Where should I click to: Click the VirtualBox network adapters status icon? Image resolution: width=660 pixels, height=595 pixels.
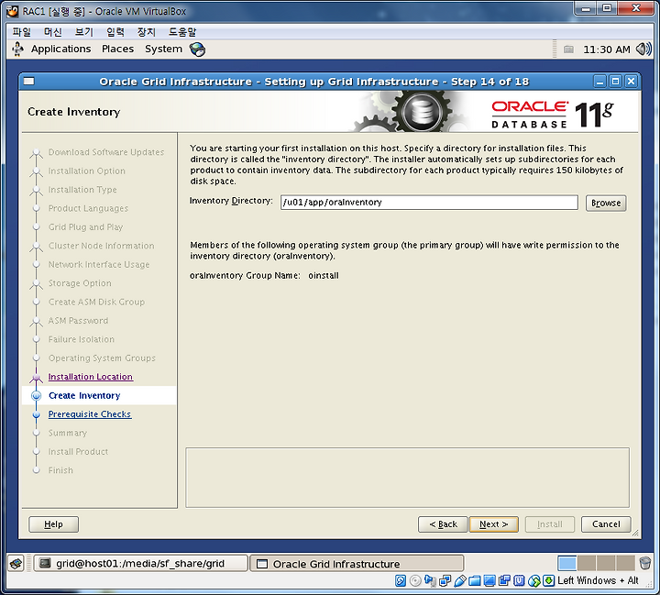[x=445, y=580]
